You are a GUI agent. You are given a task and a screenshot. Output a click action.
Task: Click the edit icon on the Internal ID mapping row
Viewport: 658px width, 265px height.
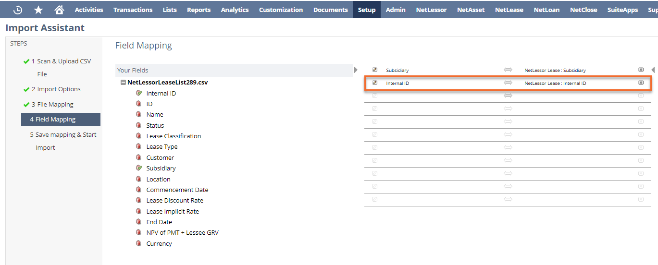point(375,83)
